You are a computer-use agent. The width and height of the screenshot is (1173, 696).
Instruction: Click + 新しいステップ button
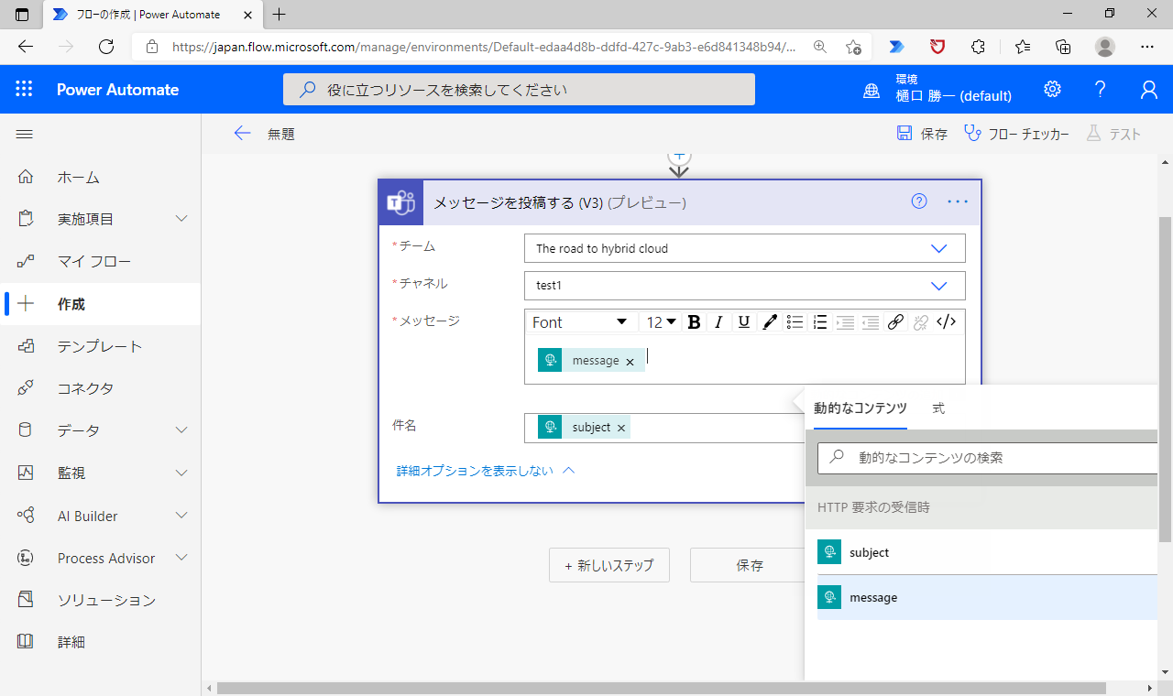(x=609, y=565)
